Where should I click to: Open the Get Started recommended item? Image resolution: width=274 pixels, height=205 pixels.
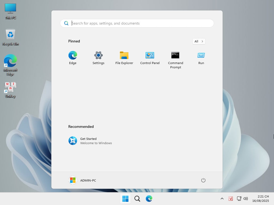coord(90,141)
